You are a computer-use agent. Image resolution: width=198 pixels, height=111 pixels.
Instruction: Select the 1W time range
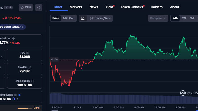pyautogui.click(x=184, y=18)
